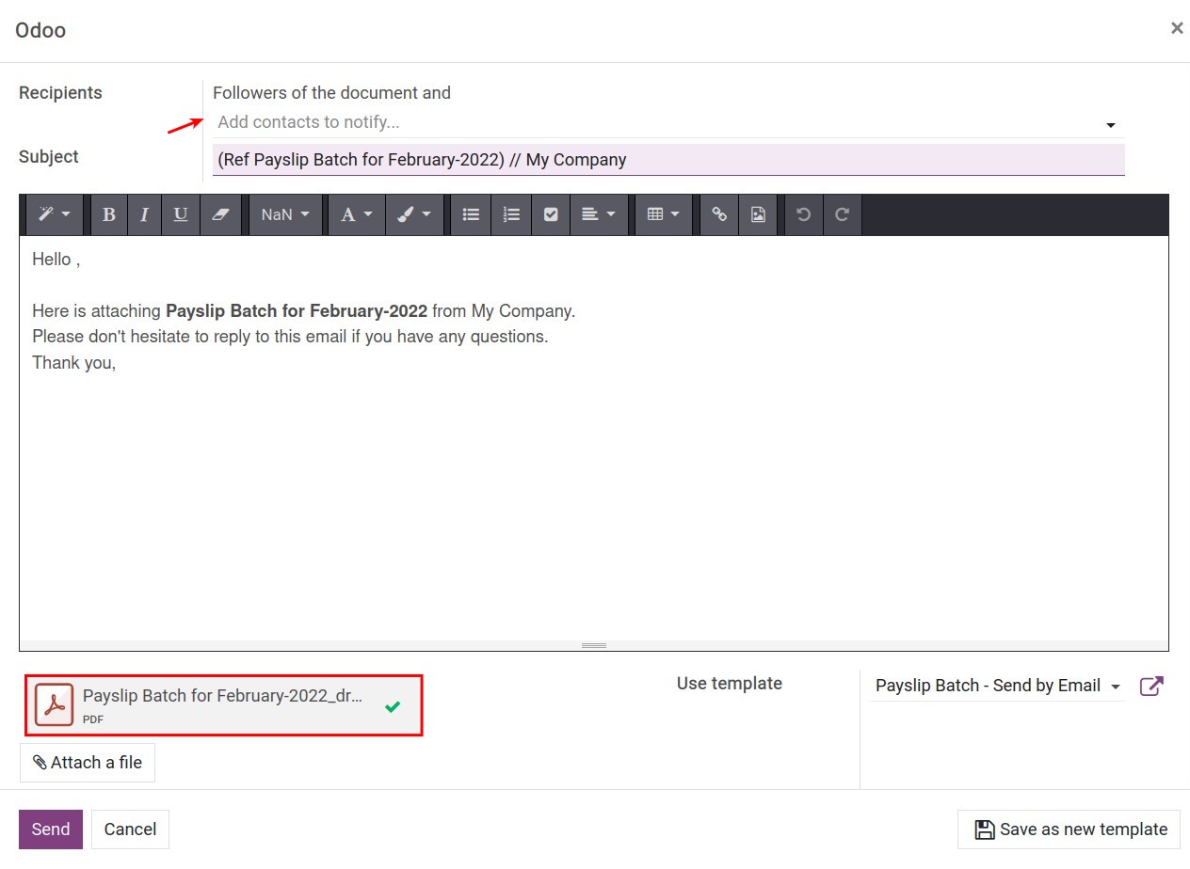The image size is (1190, 869).
Task: Undo the last editing action
Action: (x=802, y=214)
